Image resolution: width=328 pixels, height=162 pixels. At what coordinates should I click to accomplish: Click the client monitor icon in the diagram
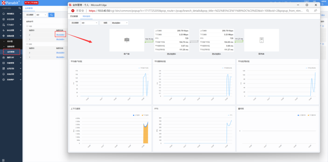coord(127,40)
